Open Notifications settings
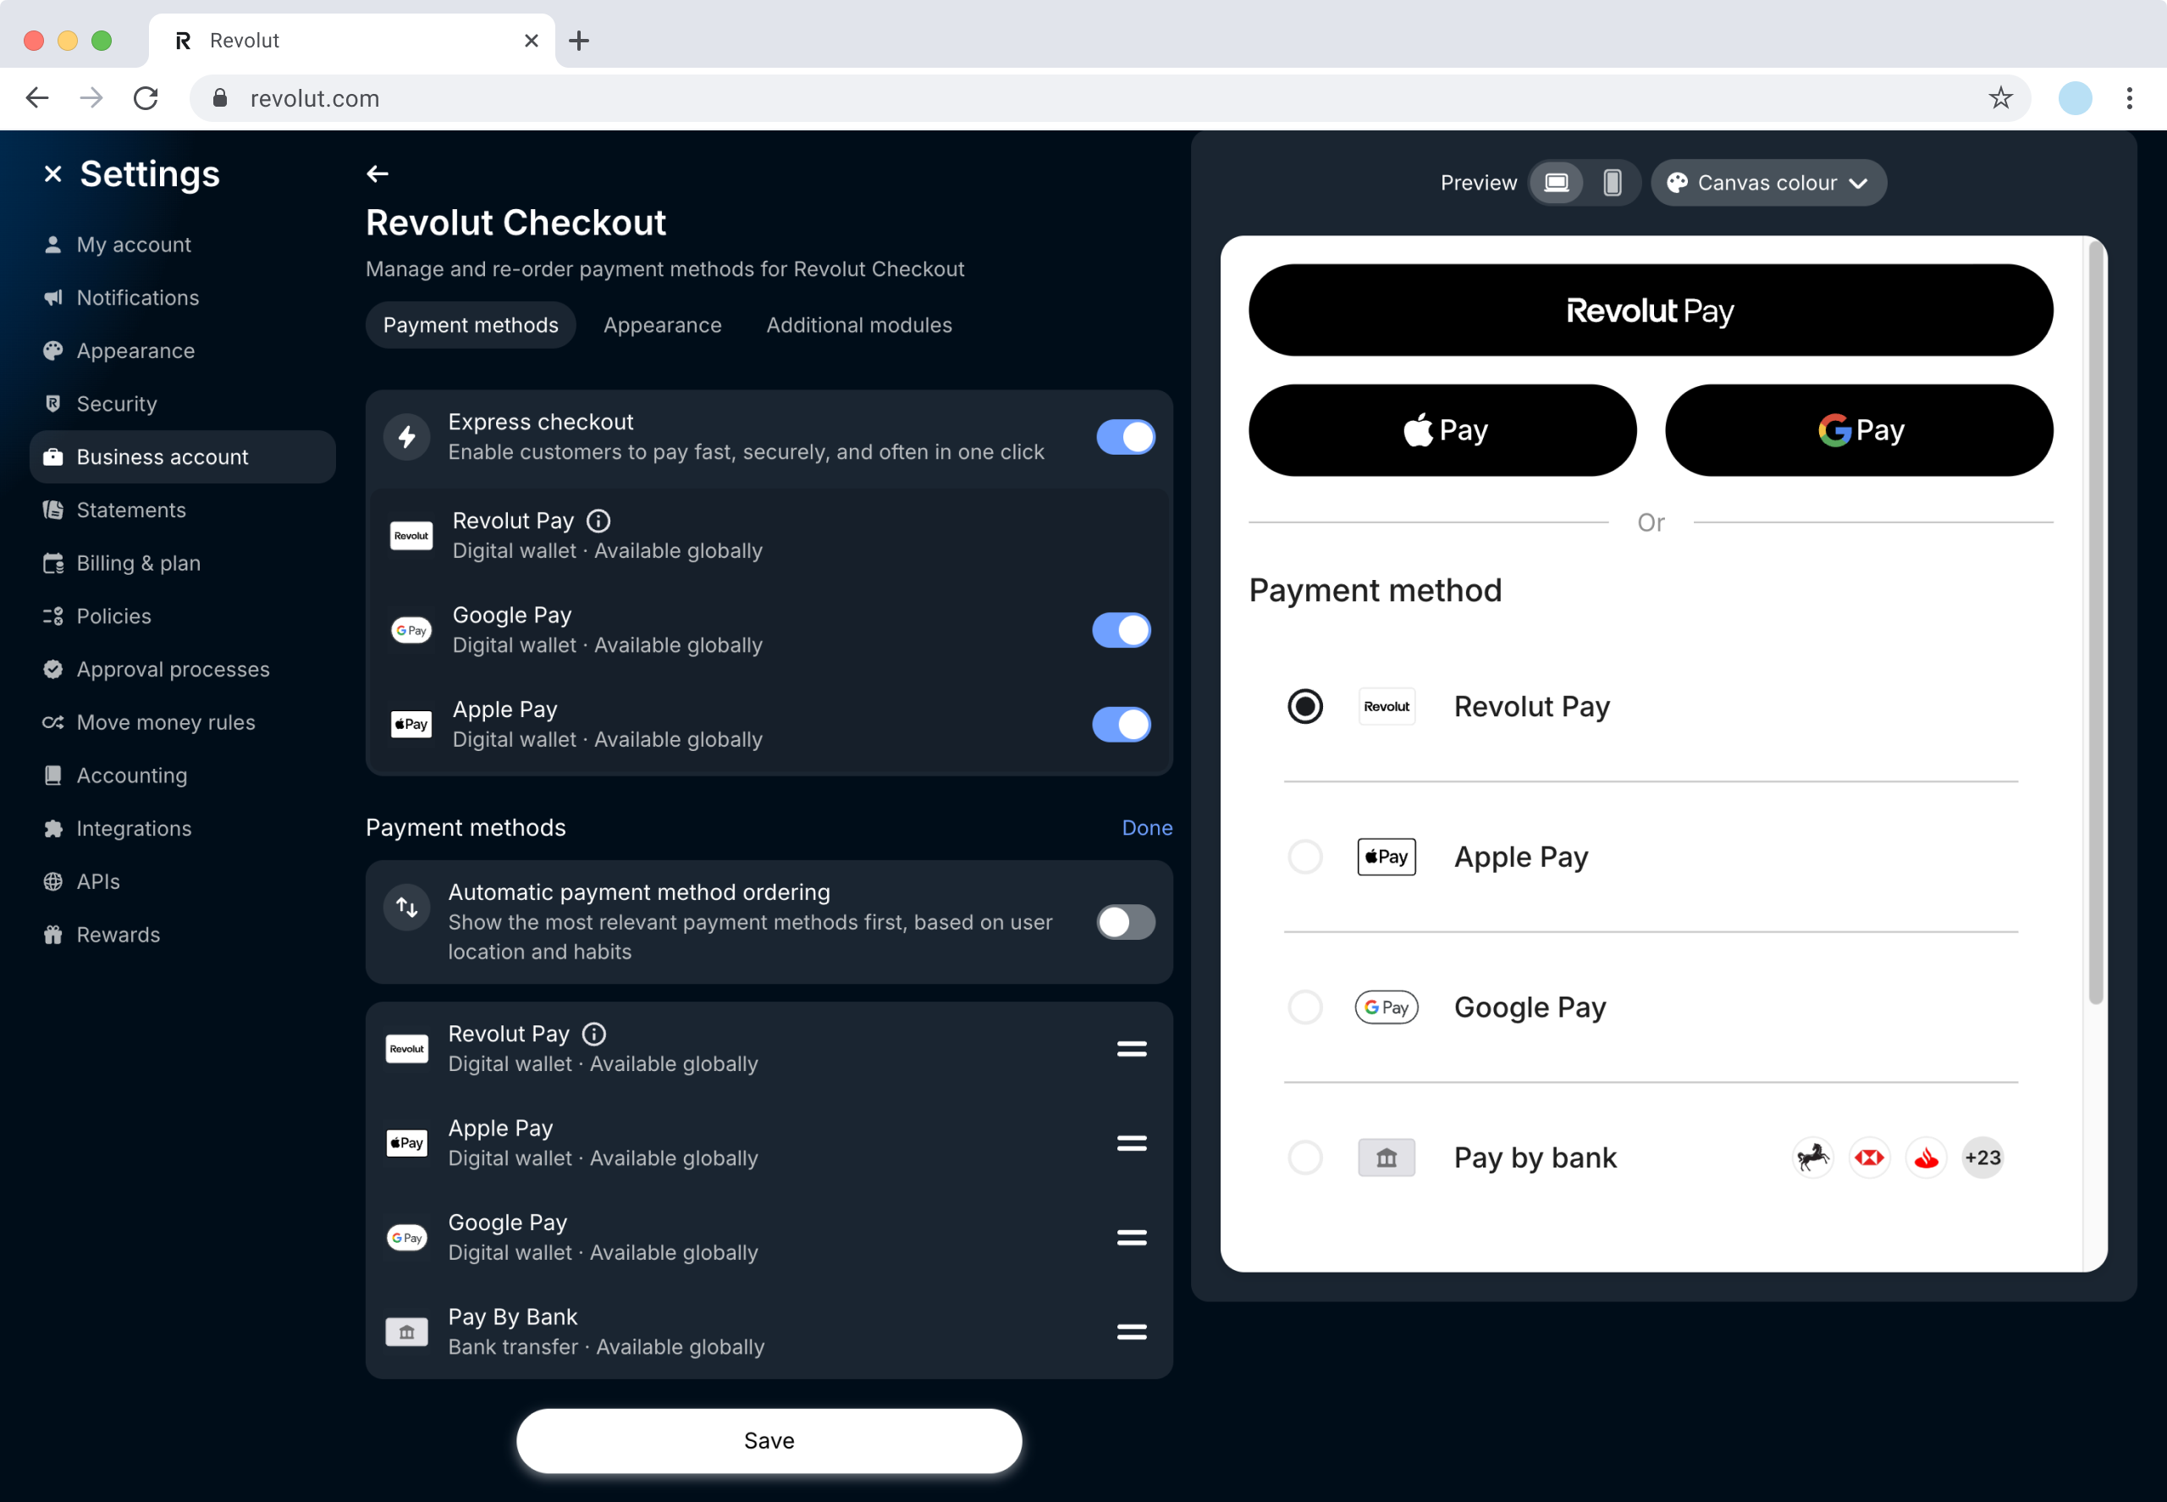Screen dimensions: 2167x1502 tap(183, 297)
